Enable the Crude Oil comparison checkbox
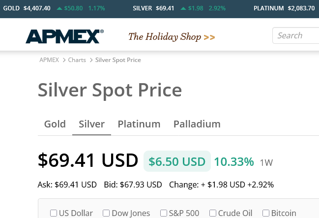The image size is (319, 218). tap(213, 213)
